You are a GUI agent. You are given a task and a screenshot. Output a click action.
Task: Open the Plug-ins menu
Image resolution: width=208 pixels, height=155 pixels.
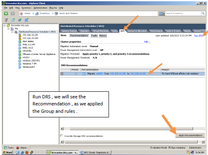click(x=53, y=8)
